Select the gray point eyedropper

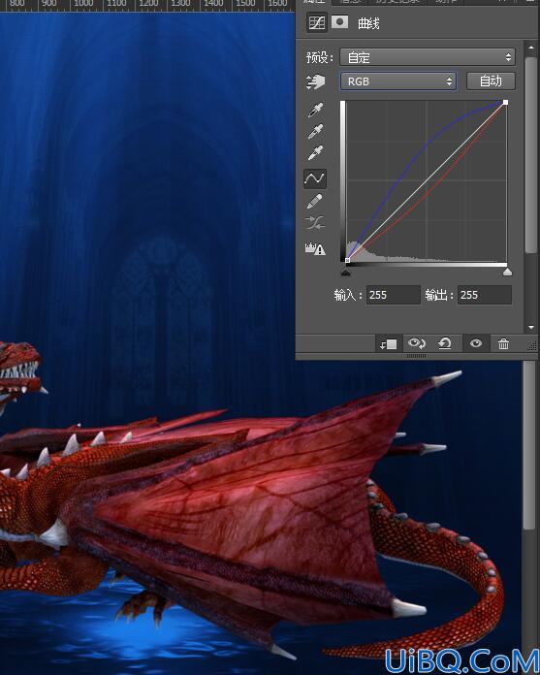point(315,132)
